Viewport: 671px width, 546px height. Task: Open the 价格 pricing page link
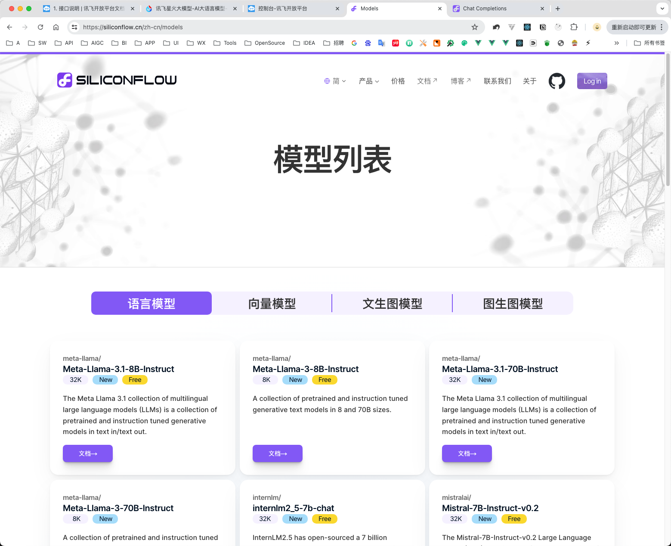[398, 81]
